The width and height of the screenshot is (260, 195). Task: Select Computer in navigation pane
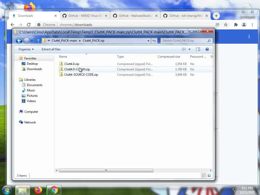[x=31, y=112]
